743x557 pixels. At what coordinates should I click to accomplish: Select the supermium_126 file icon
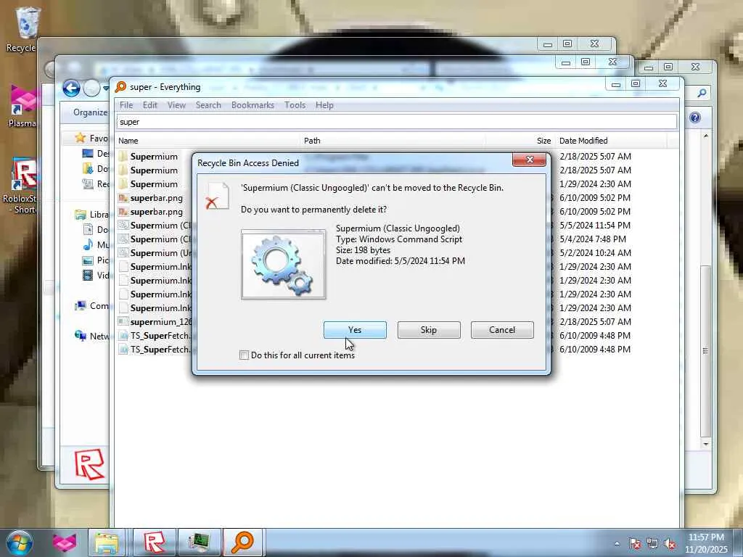(x=123, y=321)
